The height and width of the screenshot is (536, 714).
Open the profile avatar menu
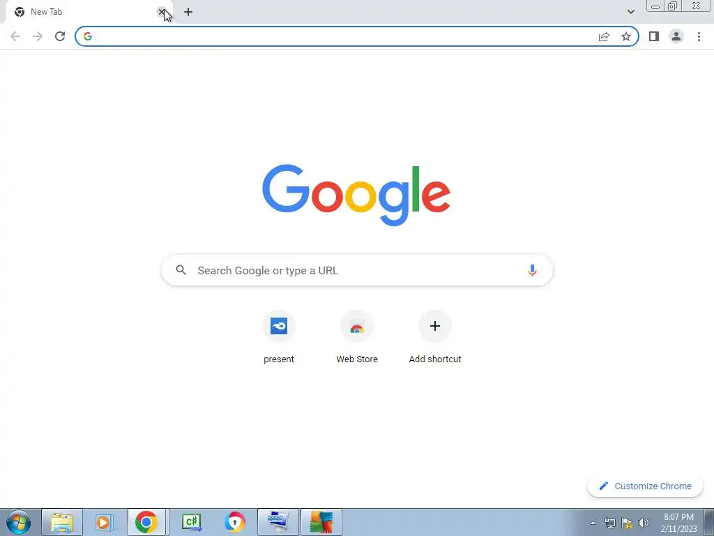pos(676,36)
